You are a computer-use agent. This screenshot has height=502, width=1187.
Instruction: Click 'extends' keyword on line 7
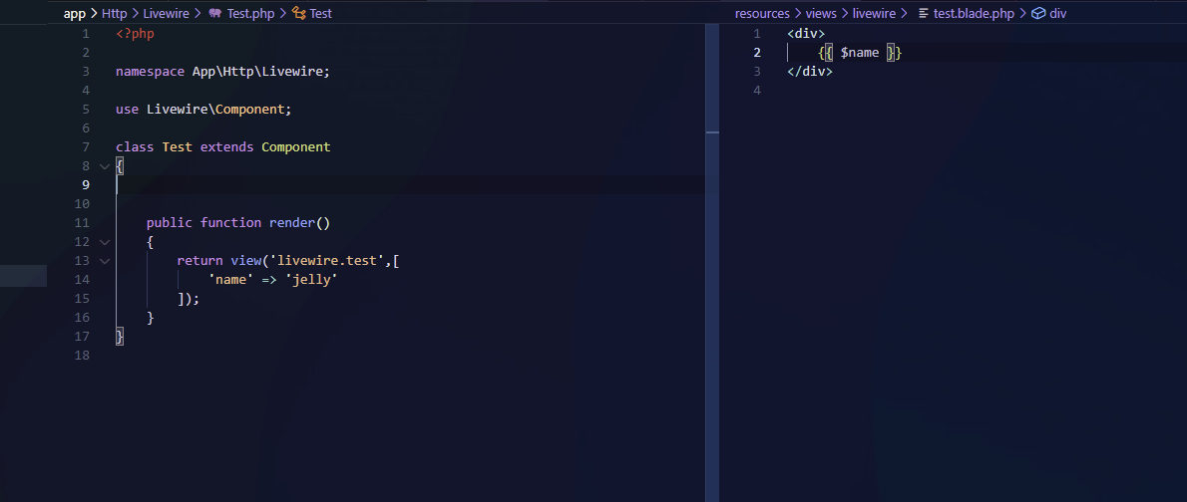coord(227,147)
